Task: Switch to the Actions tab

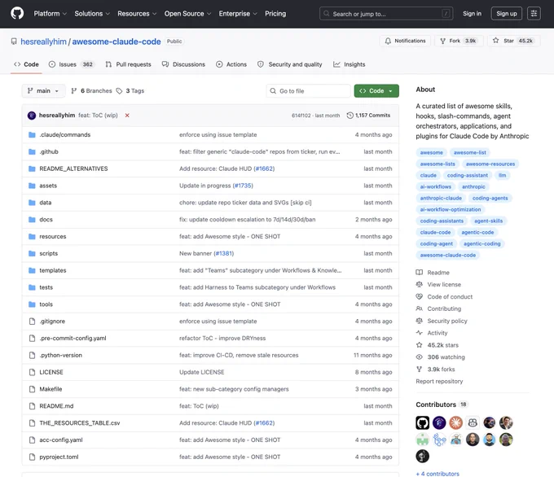Action: [231, 64]
